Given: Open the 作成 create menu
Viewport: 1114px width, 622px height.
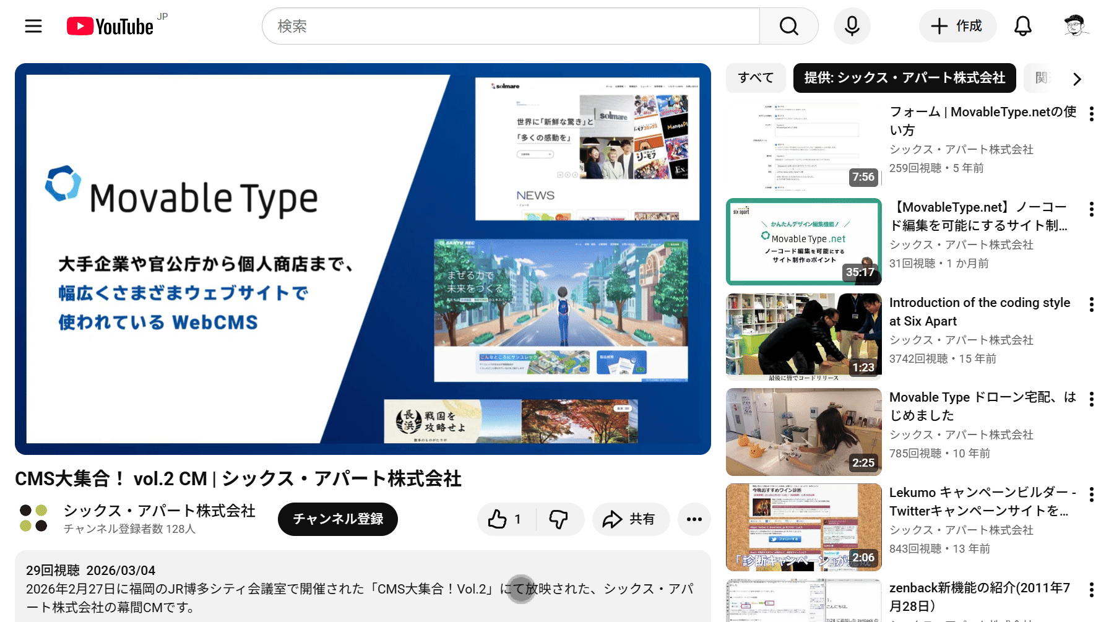Looking at the screenshot, I should pos(957,26).
